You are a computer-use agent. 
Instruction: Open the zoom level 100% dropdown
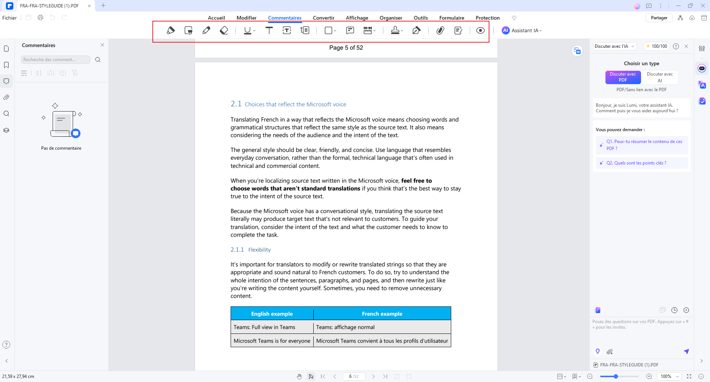669,376
